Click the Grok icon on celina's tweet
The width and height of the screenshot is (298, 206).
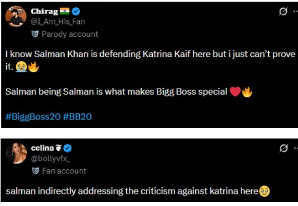click(x=283, y=148)
